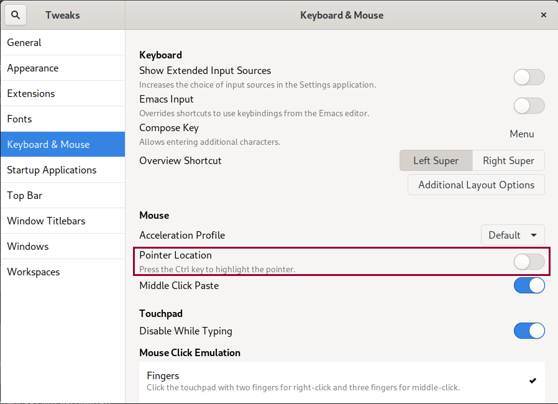The image size is (558, 404).
Task: Disable Middle Click Paste switch
Action: (x=529, y=285)
